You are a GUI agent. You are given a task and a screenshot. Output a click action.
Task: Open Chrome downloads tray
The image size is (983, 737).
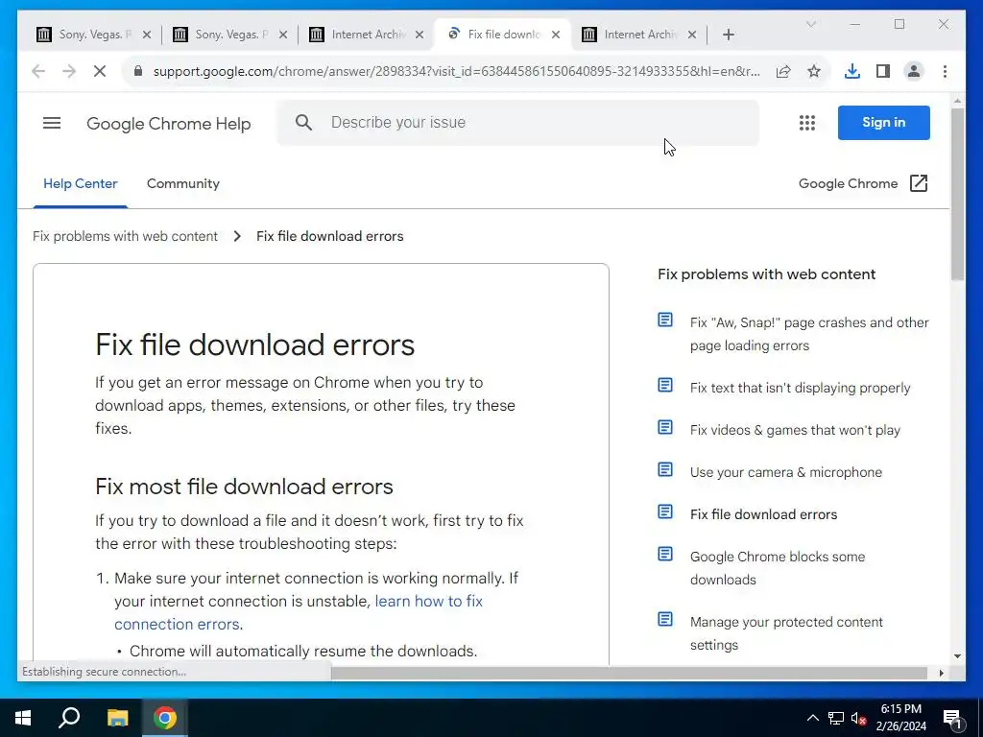[852, 71]
